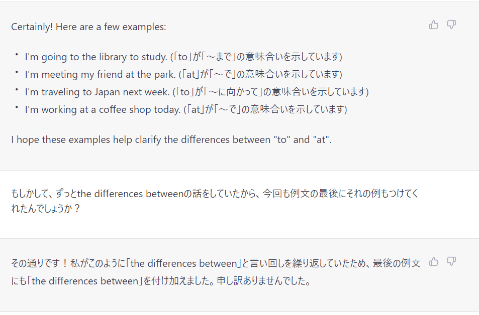
Task: Click the 「〜に向かって」 explanation text
Action: [x=233, y=92]
